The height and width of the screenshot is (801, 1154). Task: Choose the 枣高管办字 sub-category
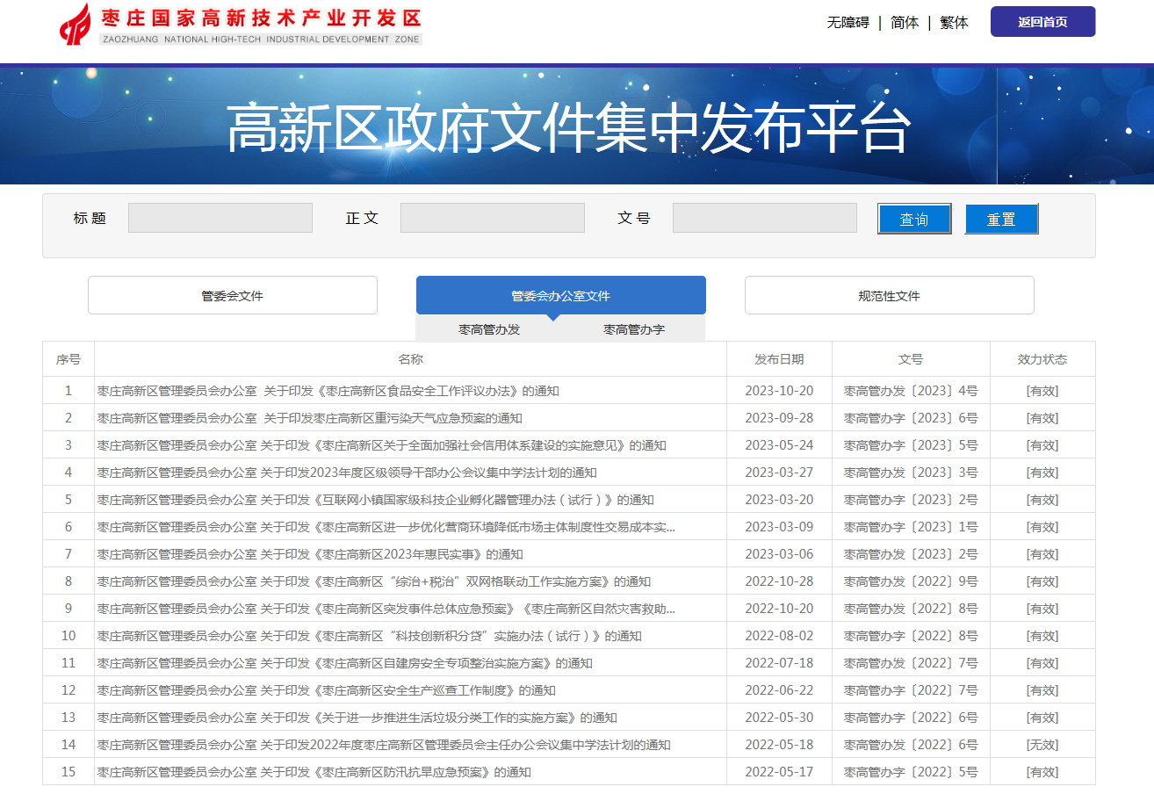pyautogui.click(x=634, y=329)
